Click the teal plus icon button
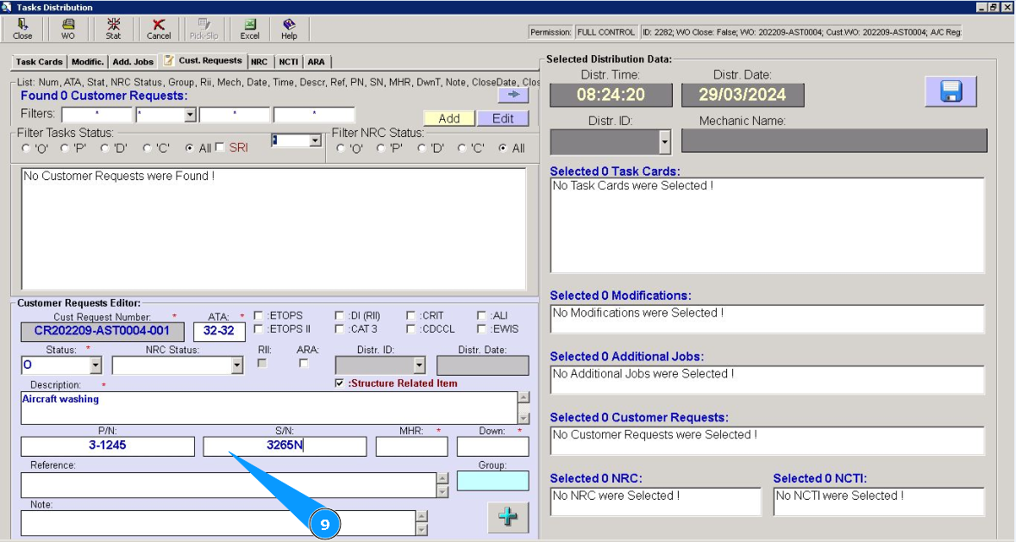 [x=508, y=516]
